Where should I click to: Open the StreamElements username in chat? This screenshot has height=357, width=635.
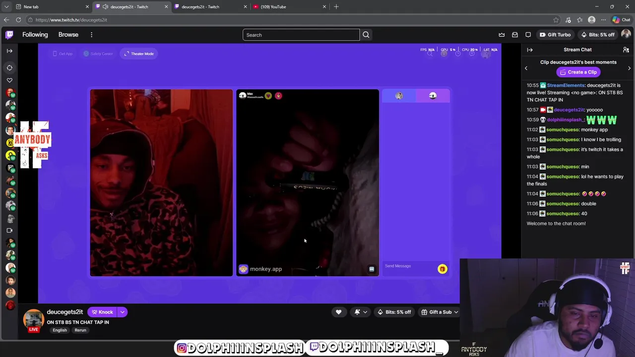click(566, 85)
